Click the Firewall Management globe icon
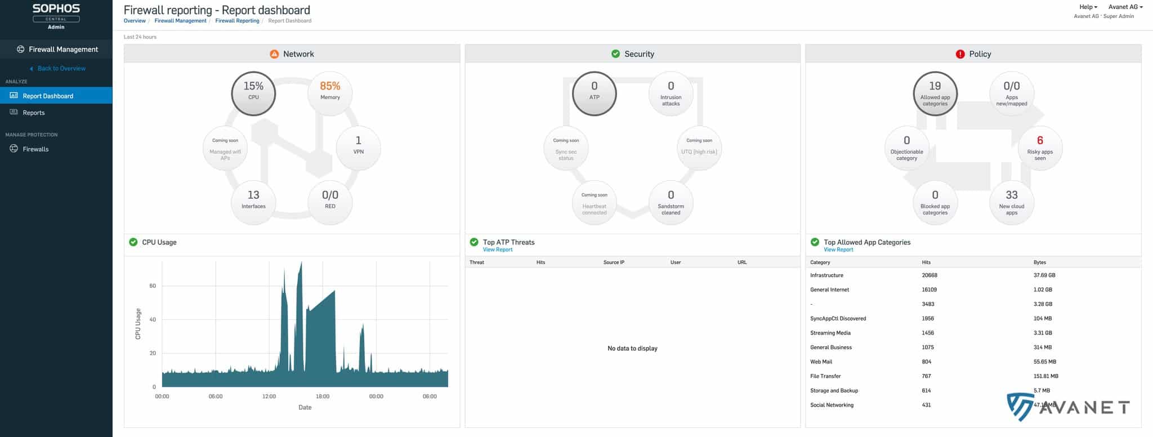This screenshot has width=1153, height=437. [20, 50]
